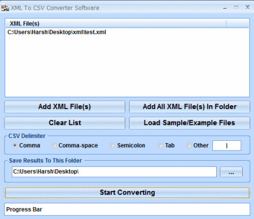Clear the file list with Clear List
Image resolution: width=254 pixels, height=219 pixels.
(x=65, y=123)
